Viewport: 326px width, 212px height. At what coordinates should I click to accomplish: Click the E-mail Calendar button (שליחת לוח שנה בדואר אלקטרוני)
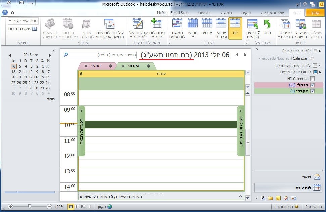[x=110, y=29]
